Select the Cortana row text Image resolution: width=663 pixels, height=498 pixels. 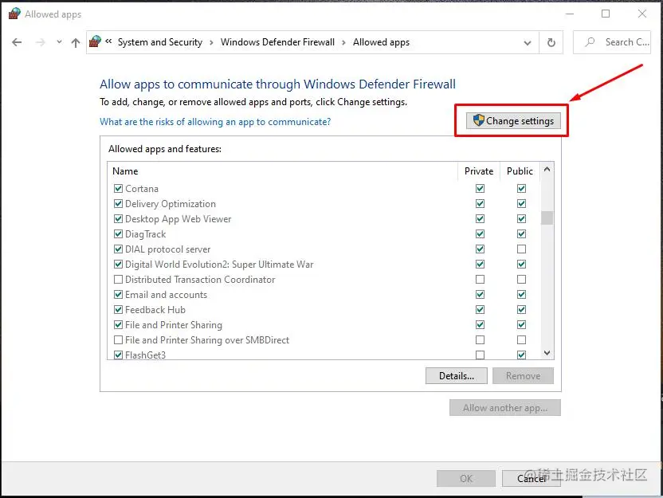[142, 189]
